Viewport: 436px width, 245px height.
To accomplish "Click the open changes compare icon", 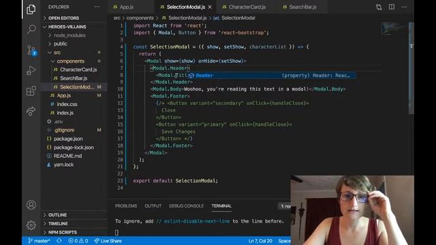I will pos(379,7).
